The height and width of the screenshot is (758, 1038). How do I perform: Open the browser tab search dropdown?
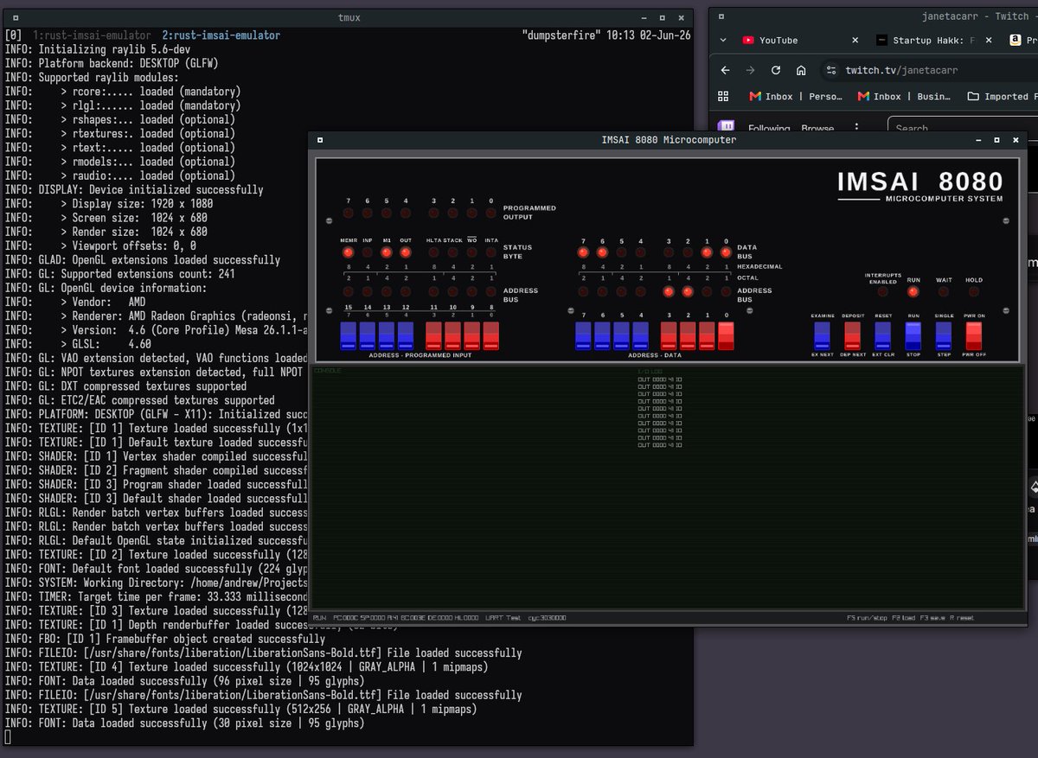click(723, 41)
